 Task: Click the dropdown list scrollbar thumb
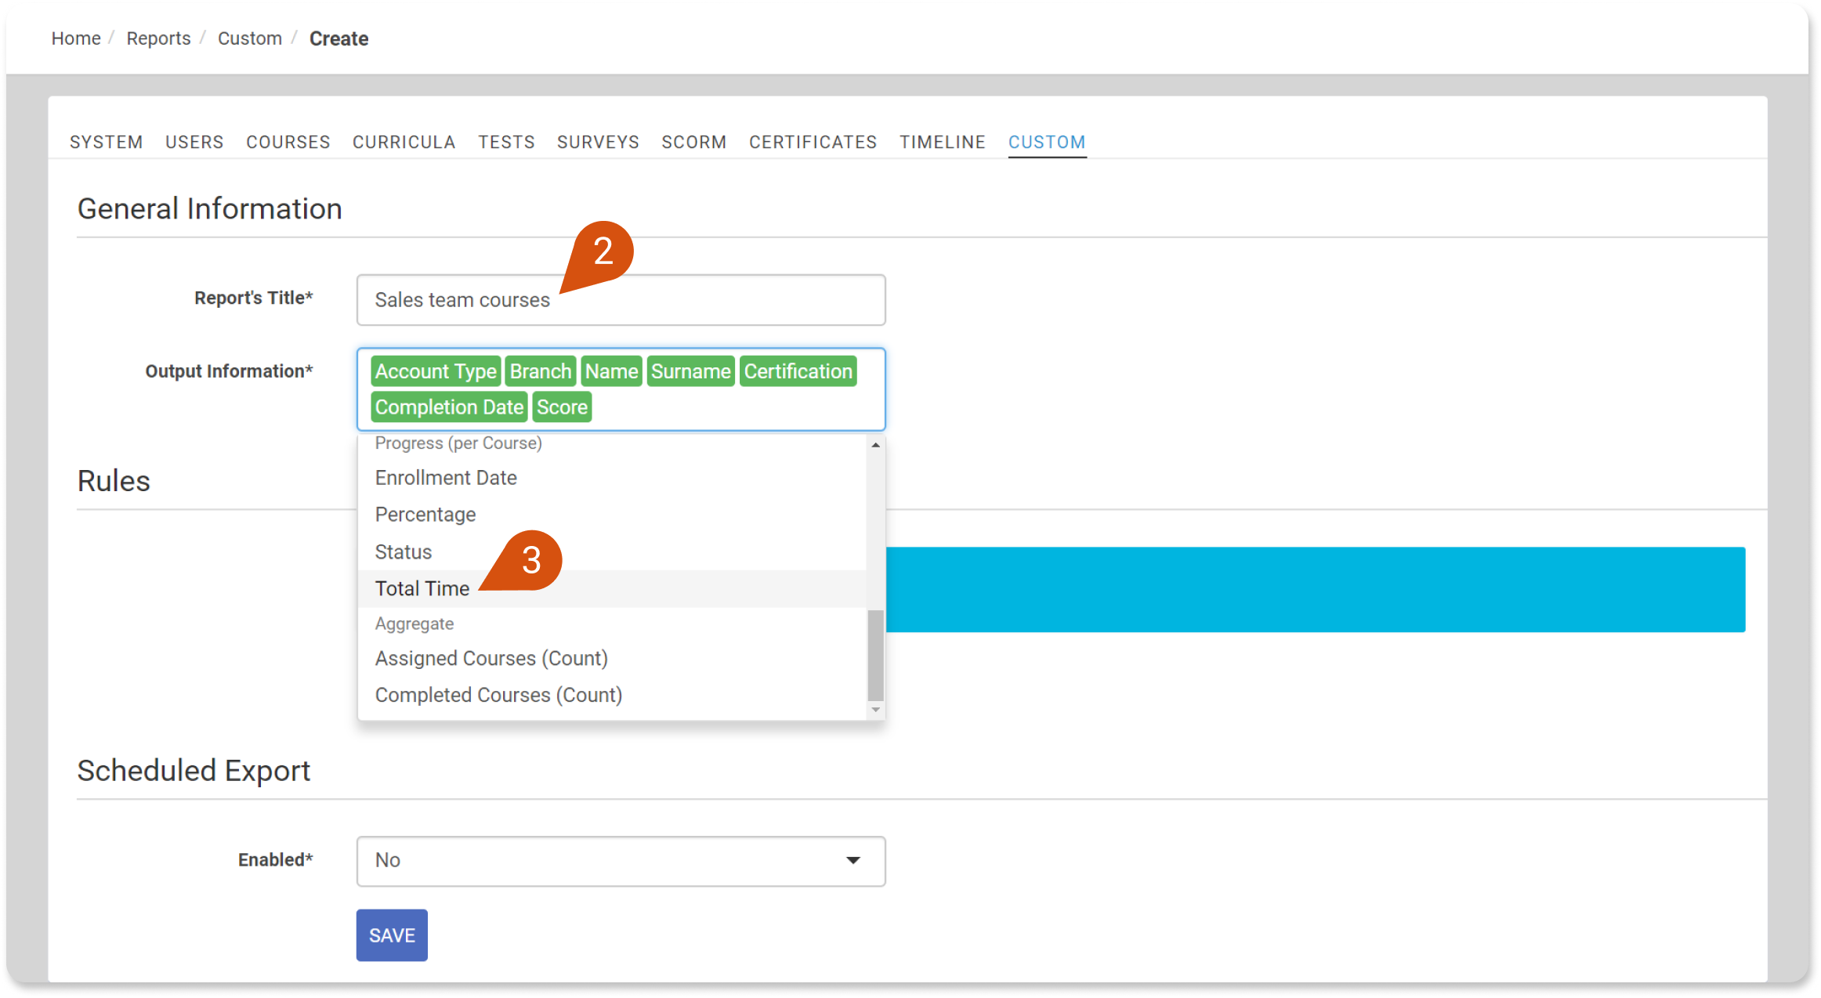(875, 655)
